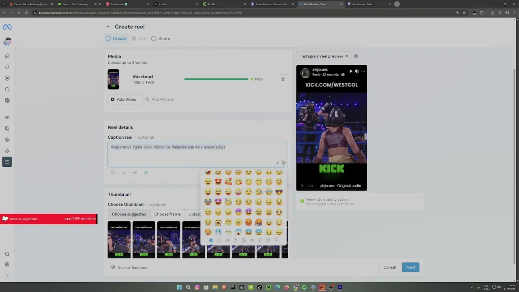Pick the star-struck purple stars emoji
The width and height of the screenshot is (519, 292).
(218, 202)
